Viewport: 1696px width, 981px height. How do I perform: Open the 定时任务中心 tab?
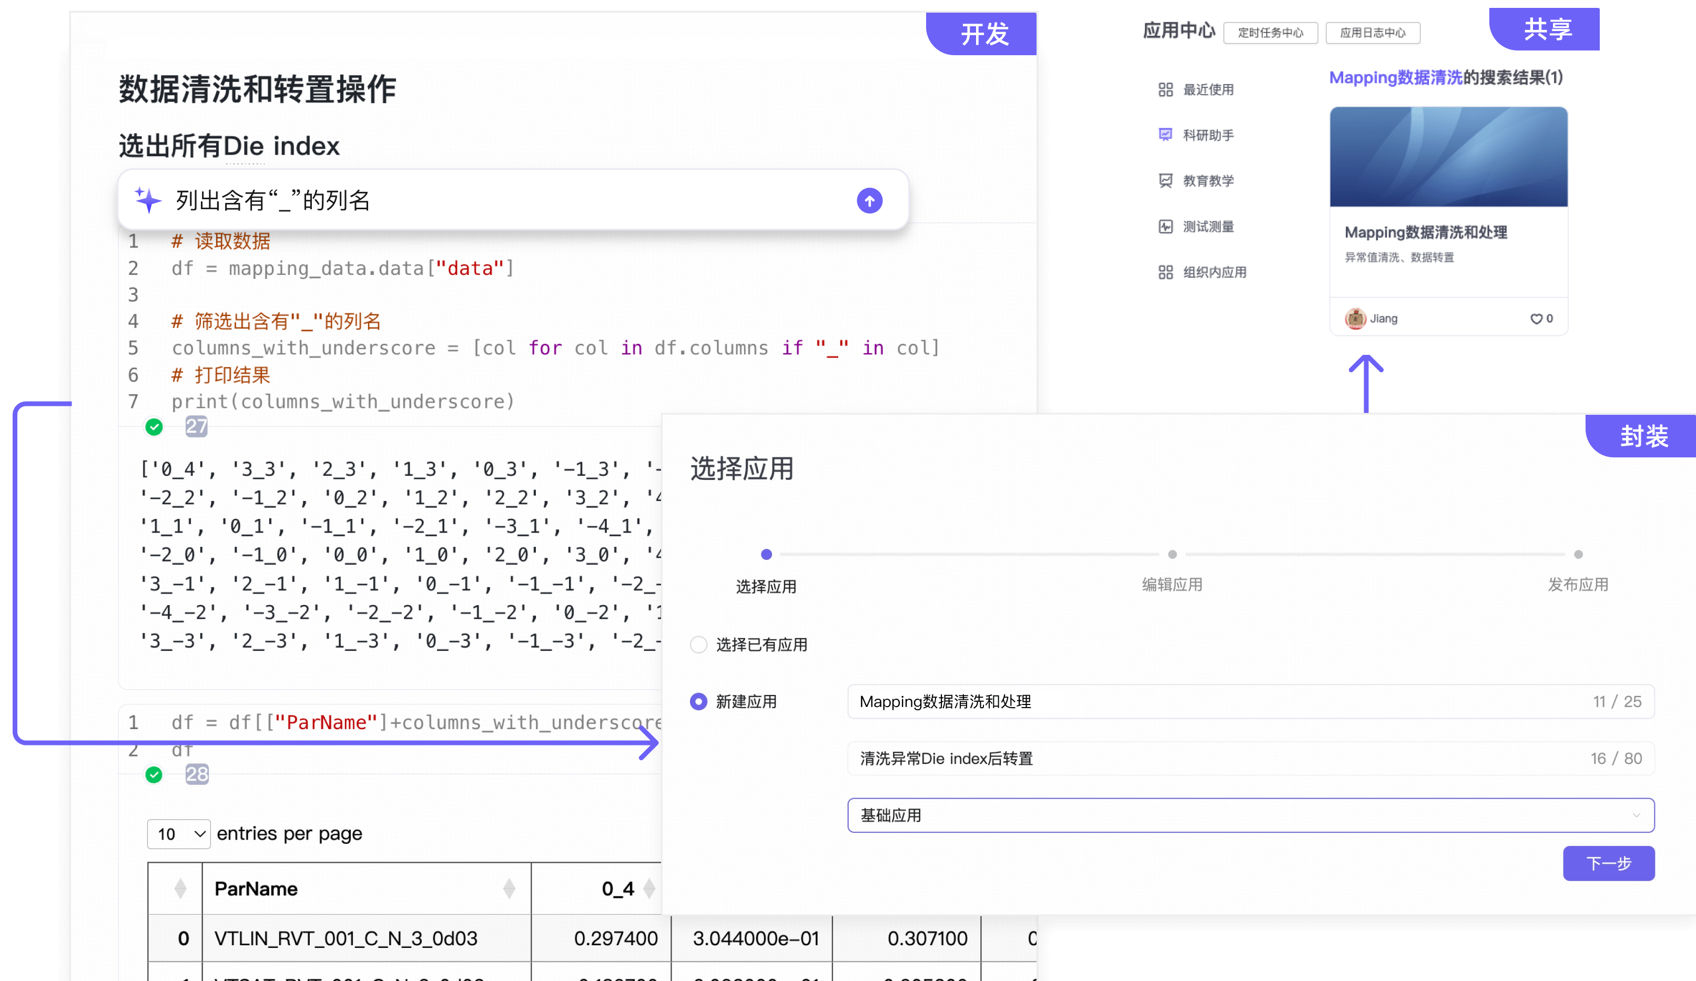(1270, 32)
